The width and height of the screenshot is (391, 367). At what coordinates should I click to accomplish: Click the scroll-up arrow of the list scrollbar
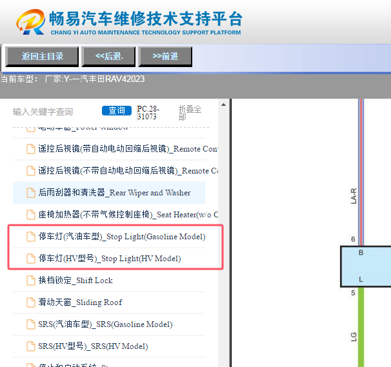coord(223,104)
